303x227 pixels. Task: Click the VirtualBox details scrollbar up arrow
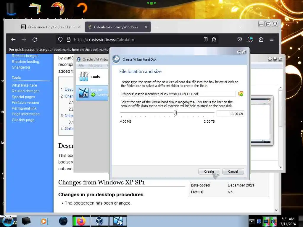[x=281, y=88]
